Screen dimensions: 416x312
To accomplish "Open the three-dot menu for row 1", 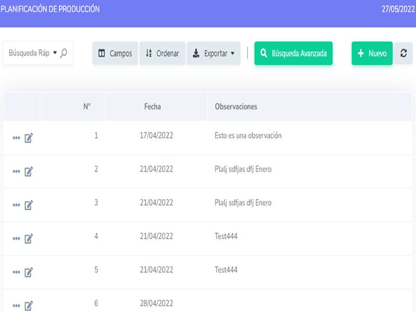I will (x=16, y=138).
